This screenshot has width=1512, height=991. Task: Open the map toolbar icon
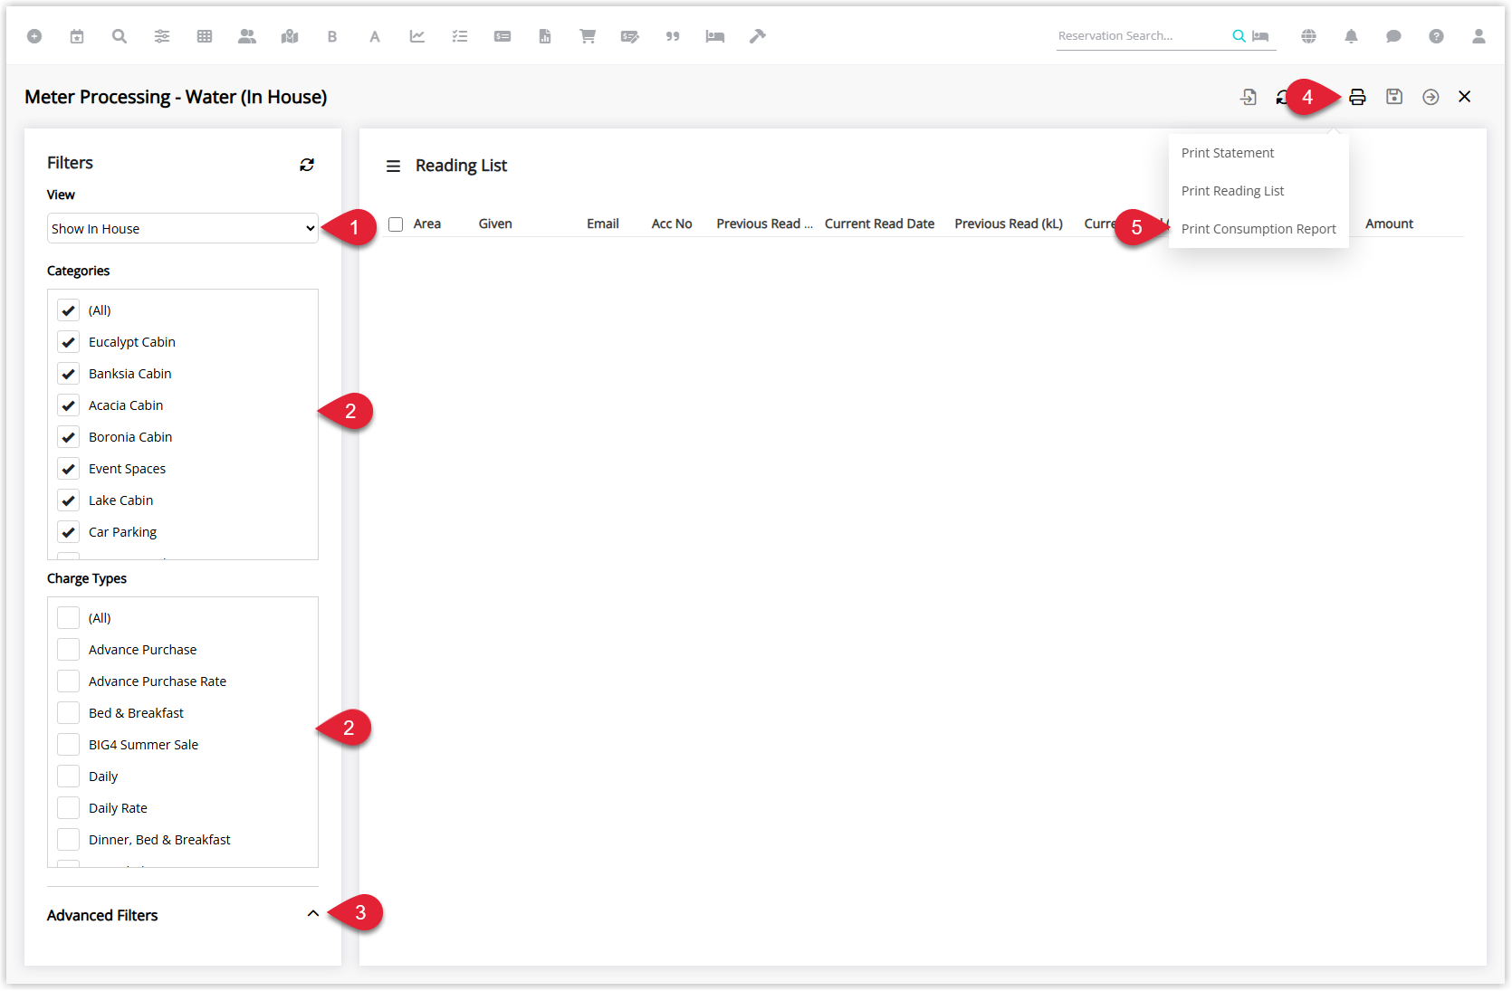(290, 36)
